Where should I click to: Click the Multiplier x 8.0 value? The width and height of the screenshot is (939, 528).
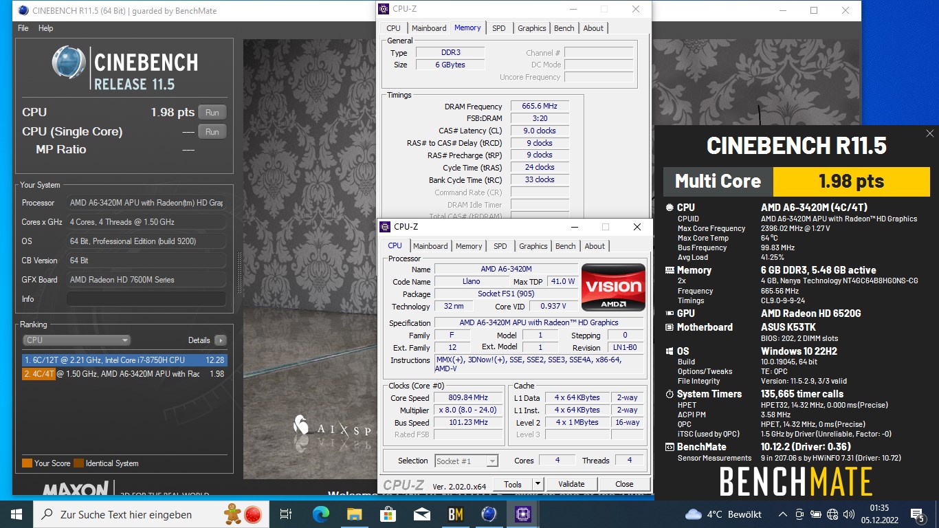(x=467, y=410)
